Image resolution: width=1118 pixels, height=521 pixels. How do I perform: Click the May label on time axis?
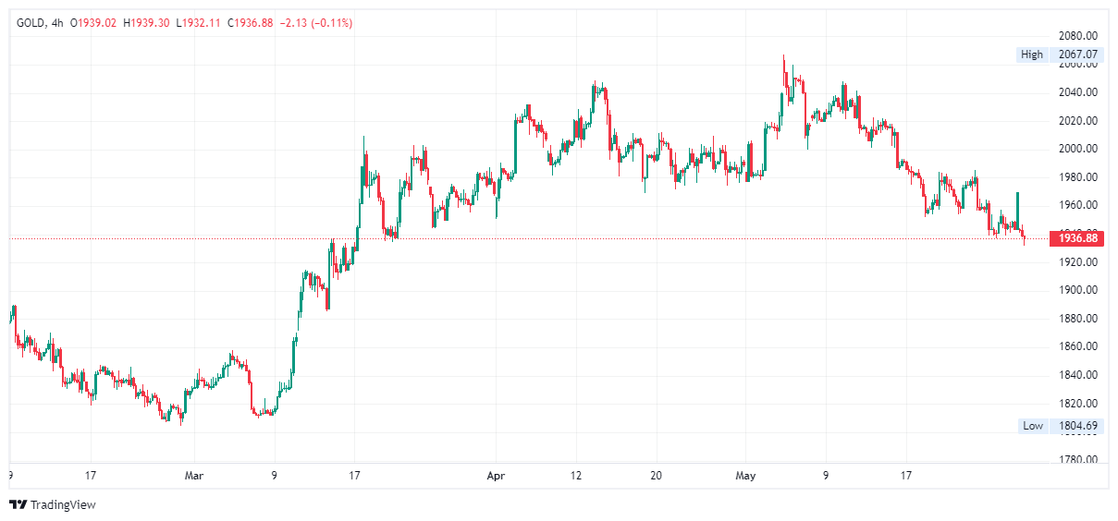(746, 476)
